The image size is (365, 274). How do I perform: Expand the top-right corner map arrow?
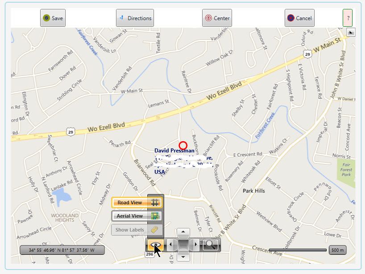point(351,33)
